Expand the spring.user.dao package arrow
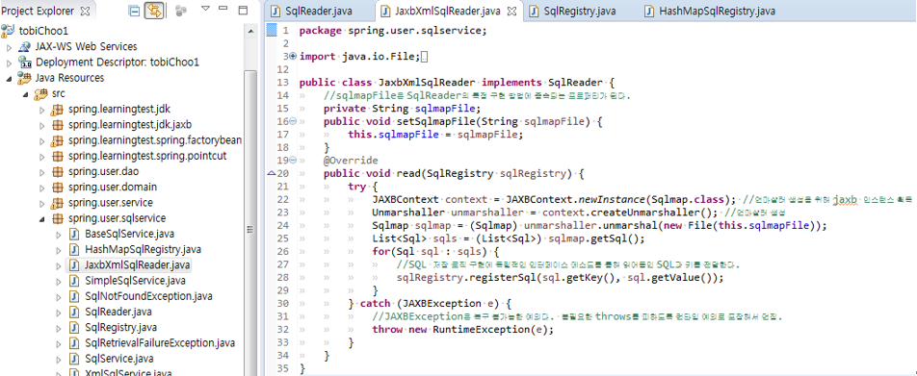 (x=42, y=172)
